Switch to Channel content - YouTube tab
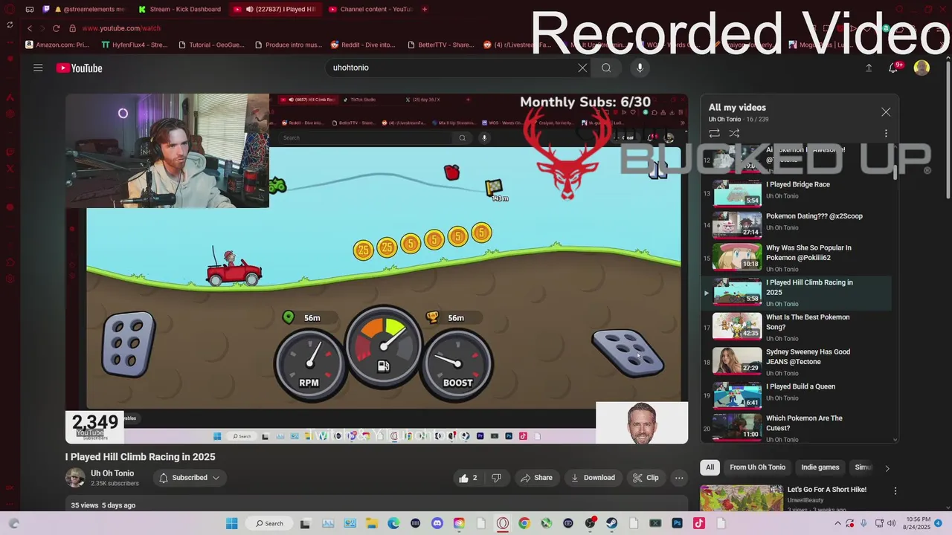This screenshot has height=535, width=952. [x=370, y=9]
